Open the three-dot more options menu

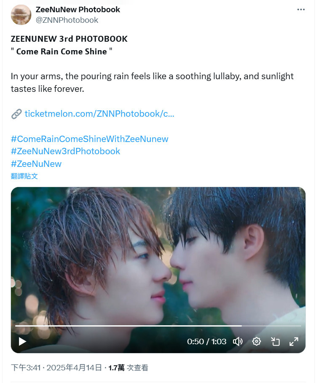click(x=301, y=10)
